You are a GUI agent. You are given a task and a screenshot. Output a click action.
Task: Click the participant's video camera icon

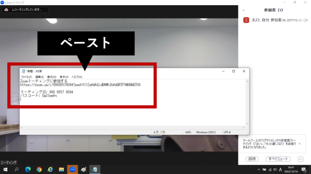[305, 20]
